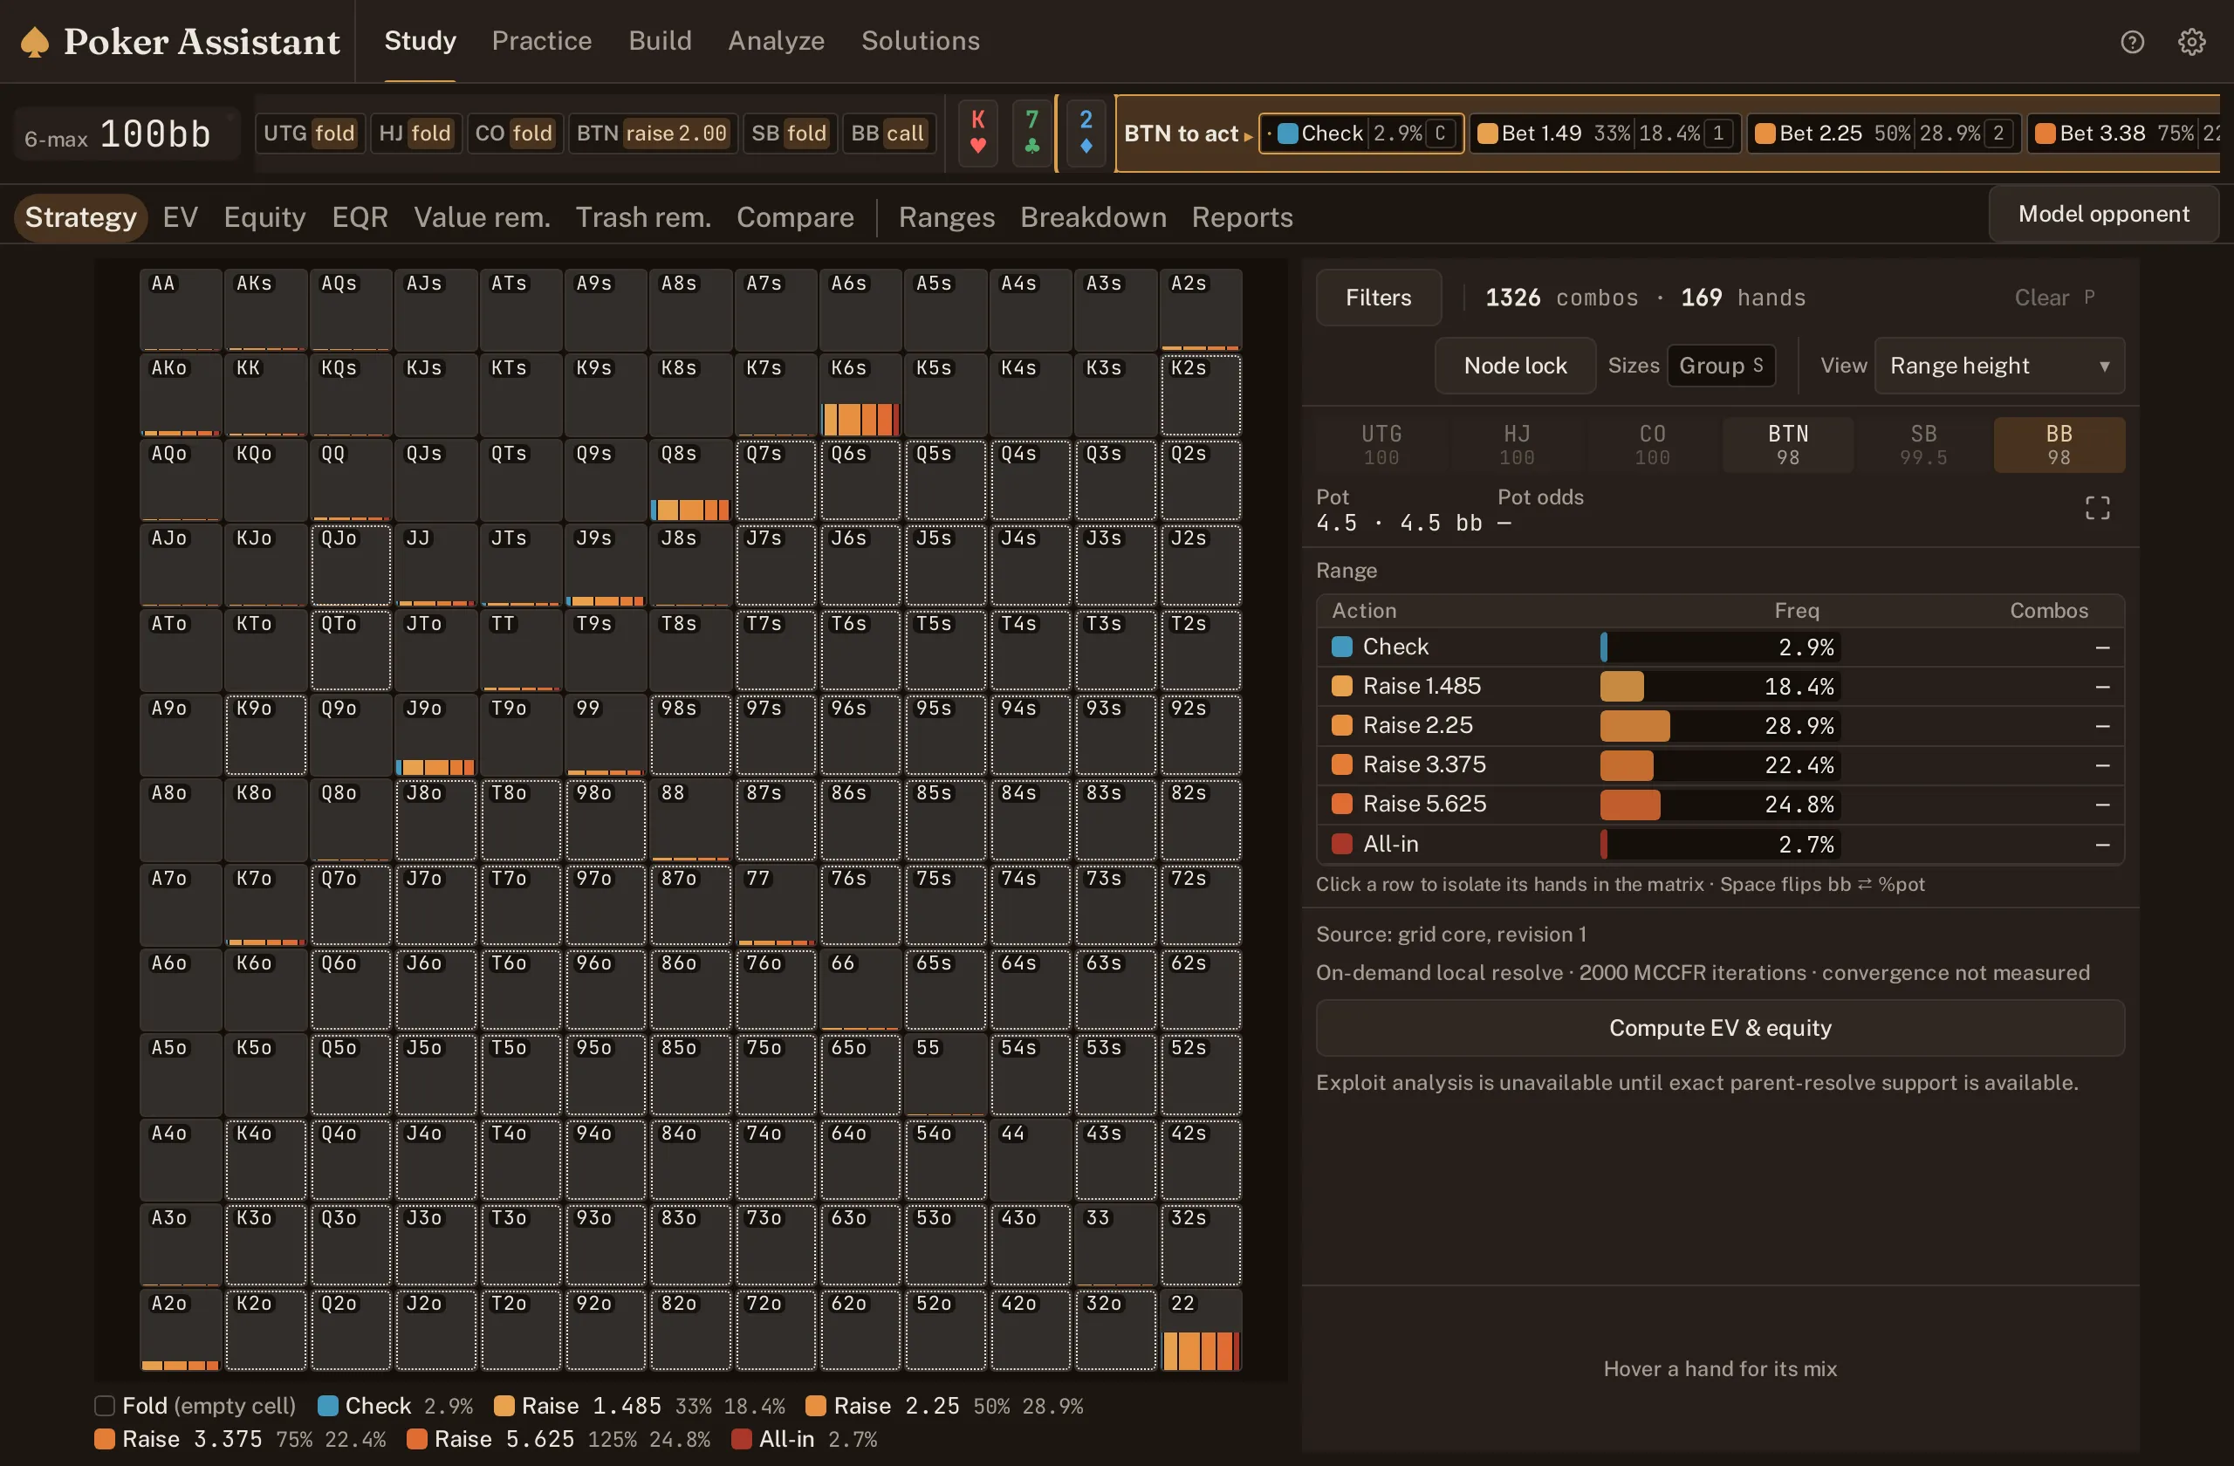The height and width of the screenshot is (1466, 2234).
Task: Open the Reports view
Action: 1242,218
